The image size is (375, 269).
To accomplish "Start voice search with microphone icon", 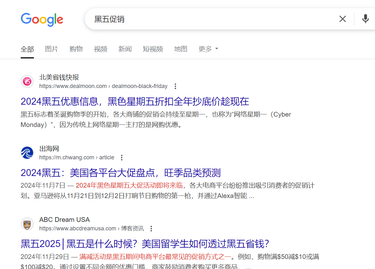I will tap(365, 19).
